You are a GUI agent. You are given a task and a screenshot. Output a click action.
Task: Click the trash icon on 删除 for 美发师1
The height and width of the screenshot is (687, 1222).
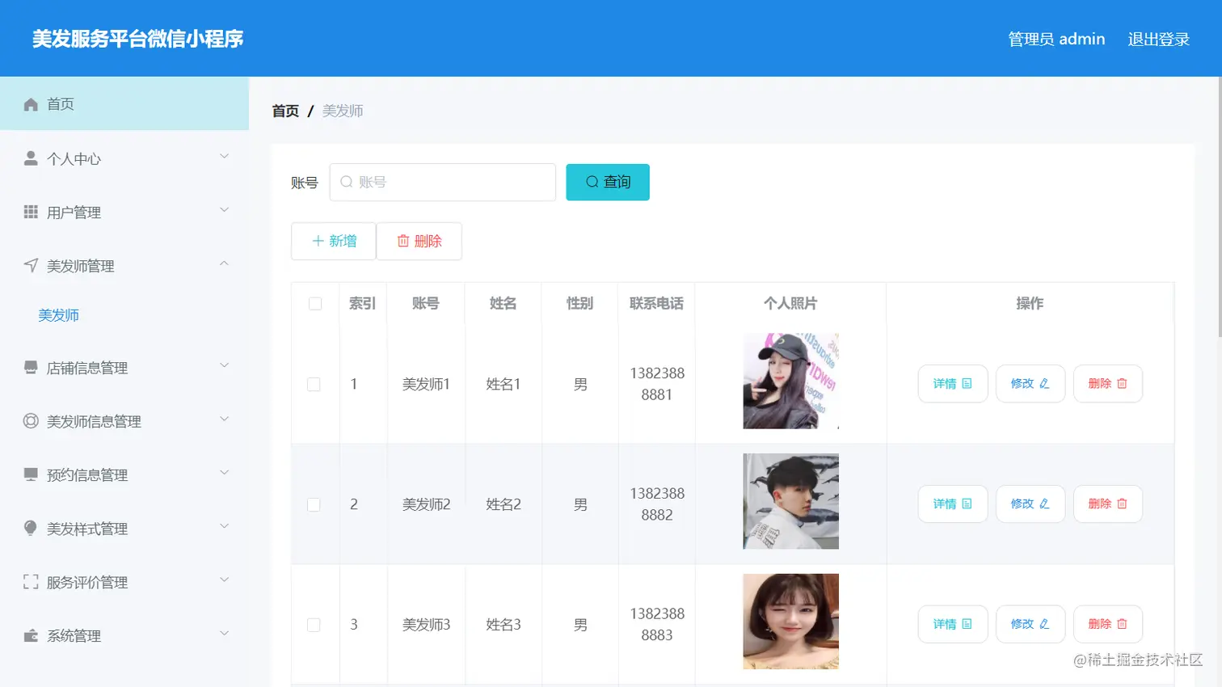coord(1122,384)
